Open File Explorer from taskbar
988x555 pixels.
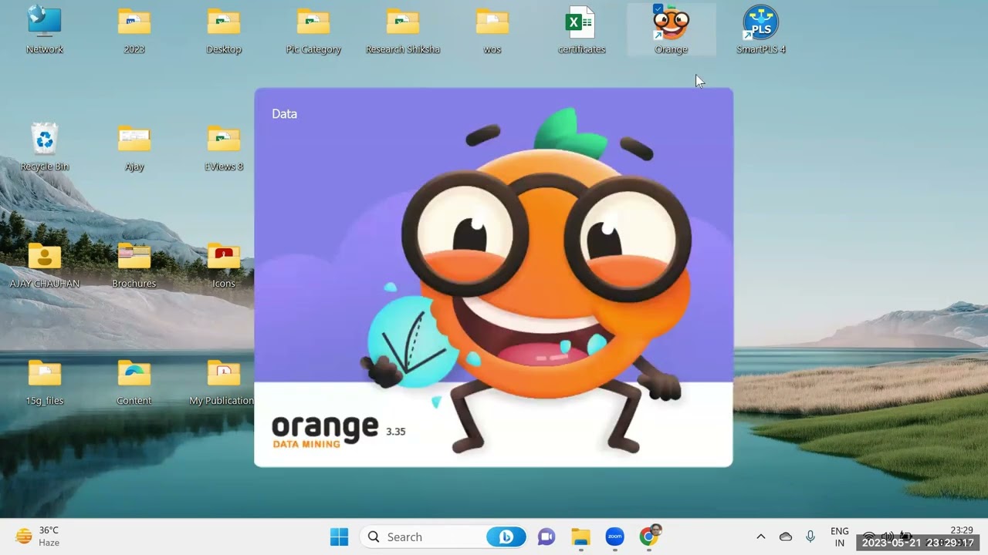580,537
